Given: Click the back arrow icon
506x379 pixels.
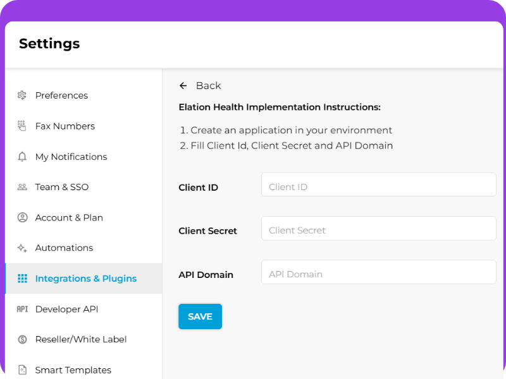Looking at the screenshot, I should pyautogui.click(x=183, y=85).
